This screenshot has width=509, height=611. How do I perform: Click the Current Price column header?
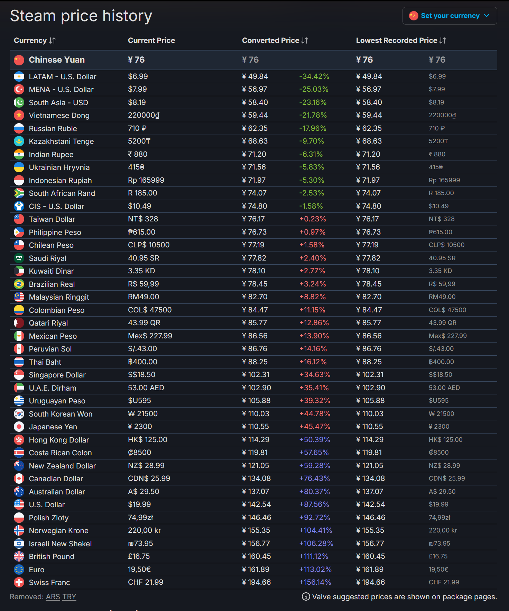151,40
